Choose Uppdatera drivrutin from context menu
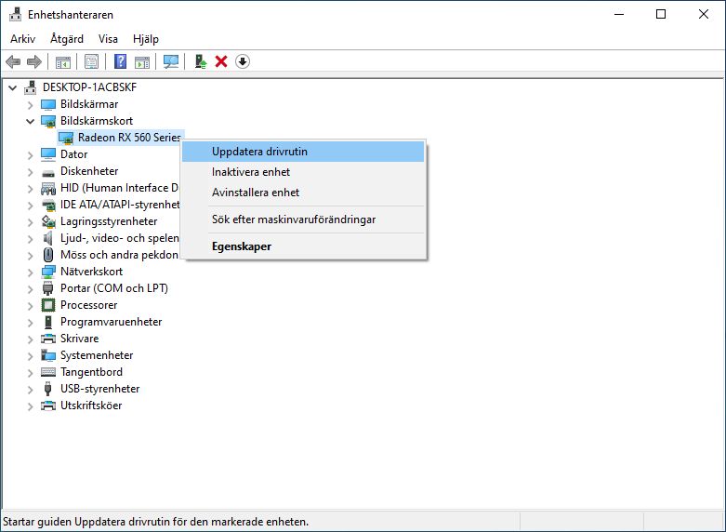The height and width of the screenshot is (532, 726). [303, 152]
